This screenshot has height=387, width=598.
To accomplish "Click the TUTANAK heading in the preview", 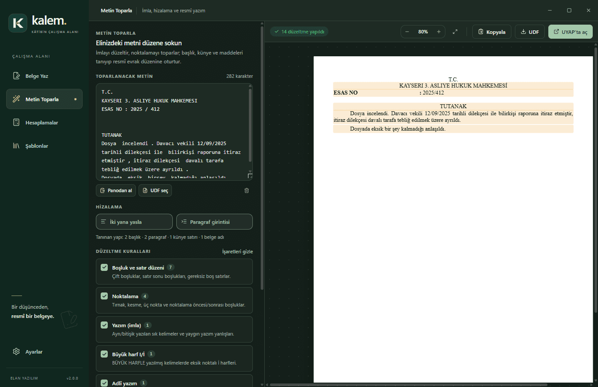I will [453, 106].
